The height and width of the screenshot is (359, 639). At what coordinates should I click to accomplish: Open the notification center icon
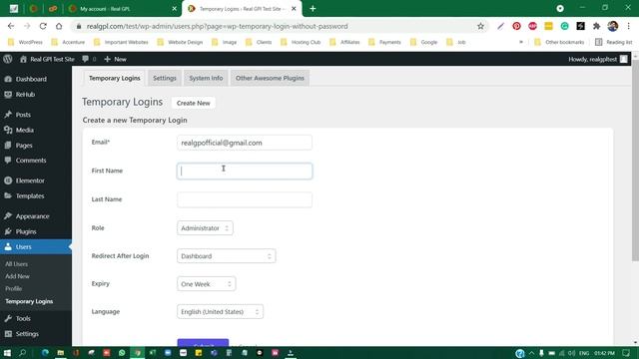point(627,353)
